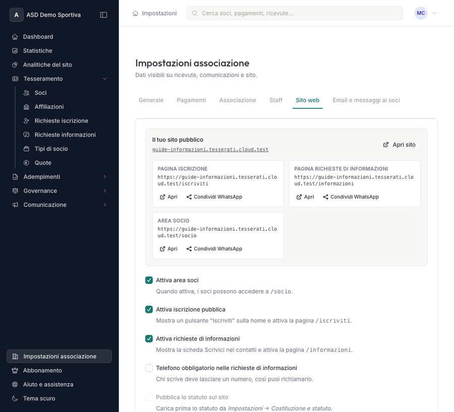
Task: Open guide-informazioni.tesserati.cloud.test link
Action: [210, 150]
